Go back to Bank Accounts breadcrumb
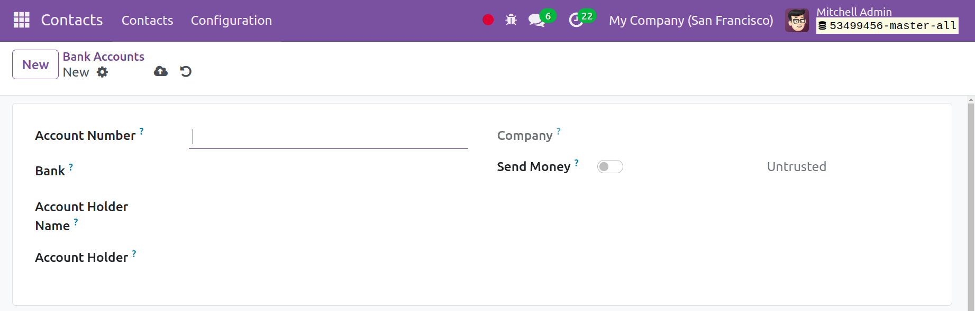Screen dimensions: 975x311 pyautogui.click(x=104, y=56)
